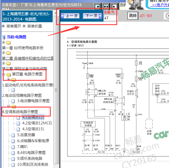Screen dimensions: 169x168
Task: Open 1.起动电机与充电系统电路示意图
Action: coord(28,85)
